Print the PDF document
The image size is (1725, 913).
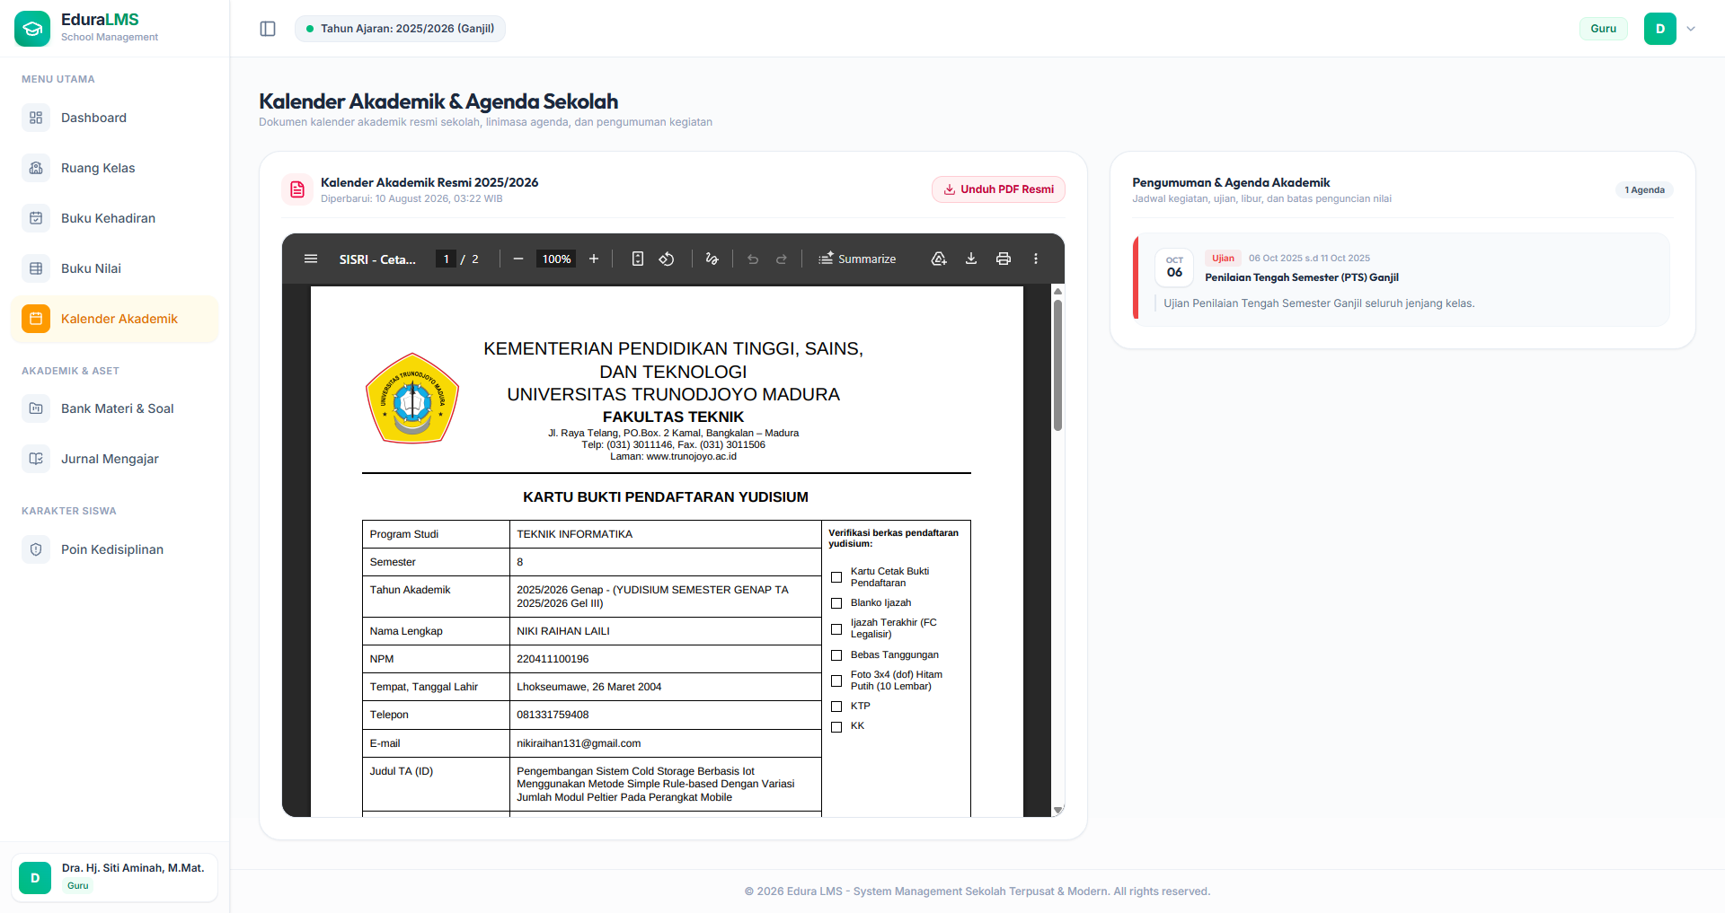1004,259
